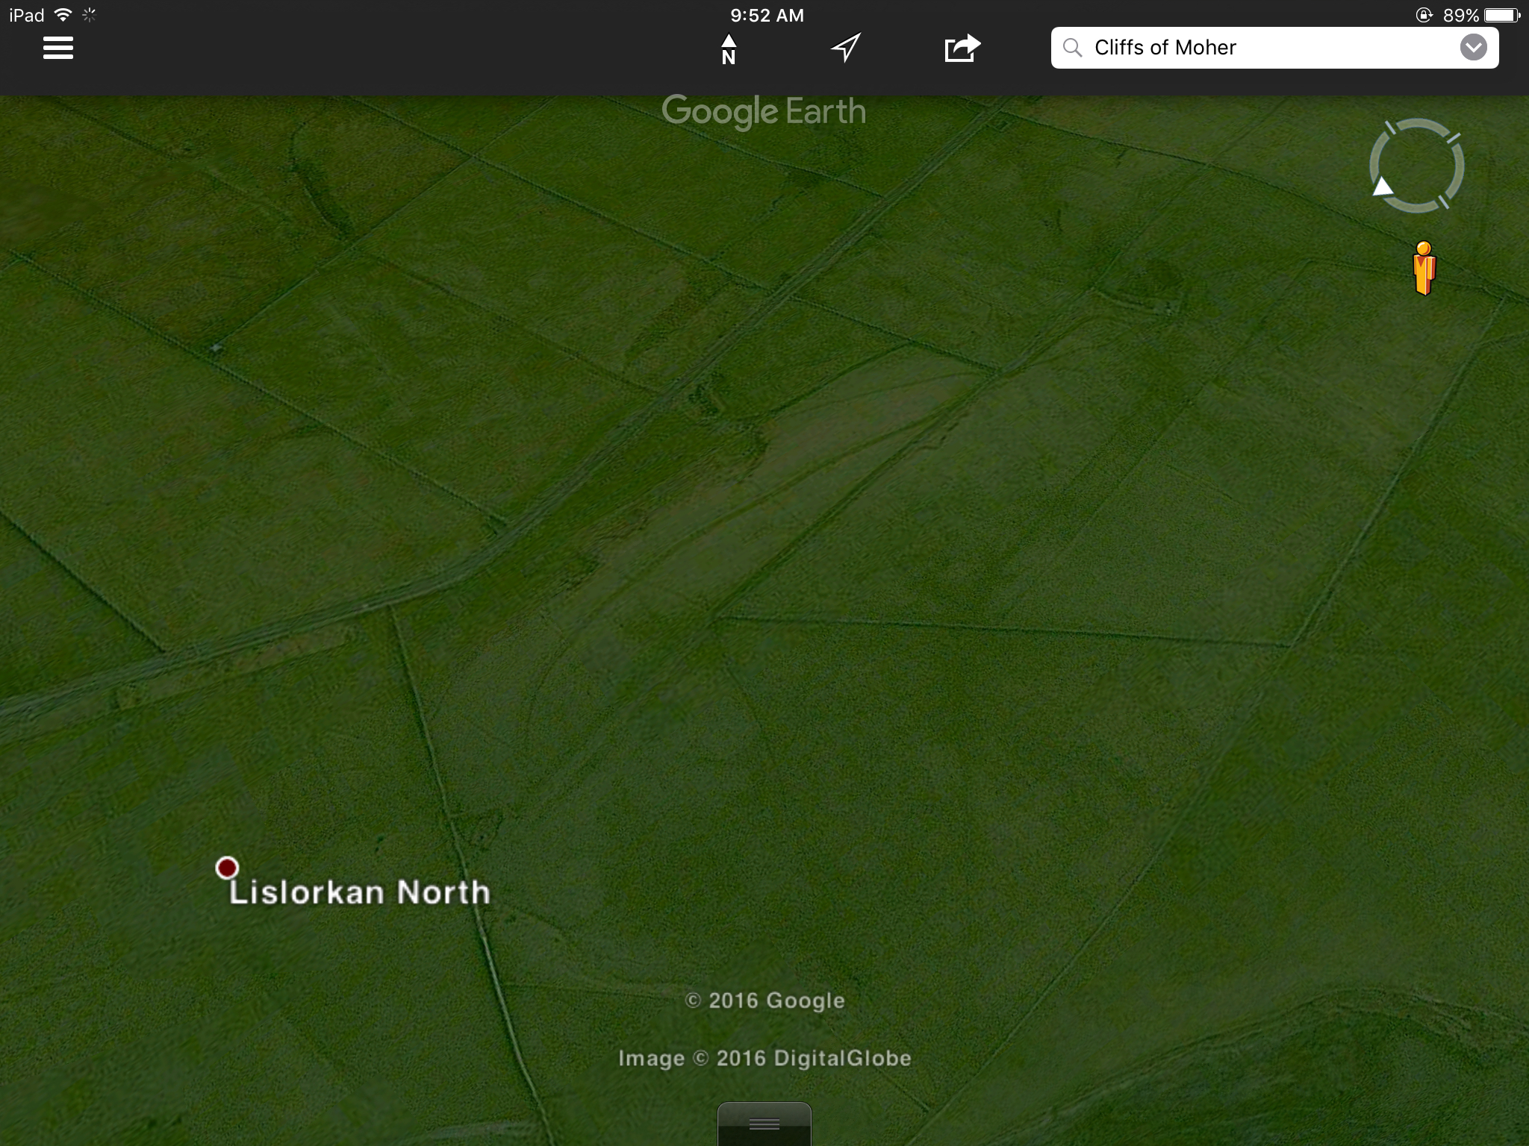
Task: Tap the white north pointer on compass
Action: [x=1383, y=187]
